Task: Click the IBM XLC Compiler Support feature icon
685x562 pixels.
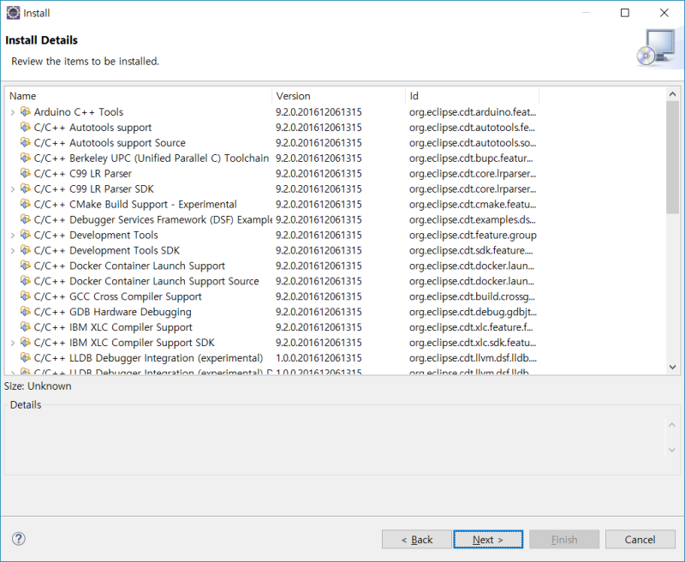Action: (x=26, y=327)
